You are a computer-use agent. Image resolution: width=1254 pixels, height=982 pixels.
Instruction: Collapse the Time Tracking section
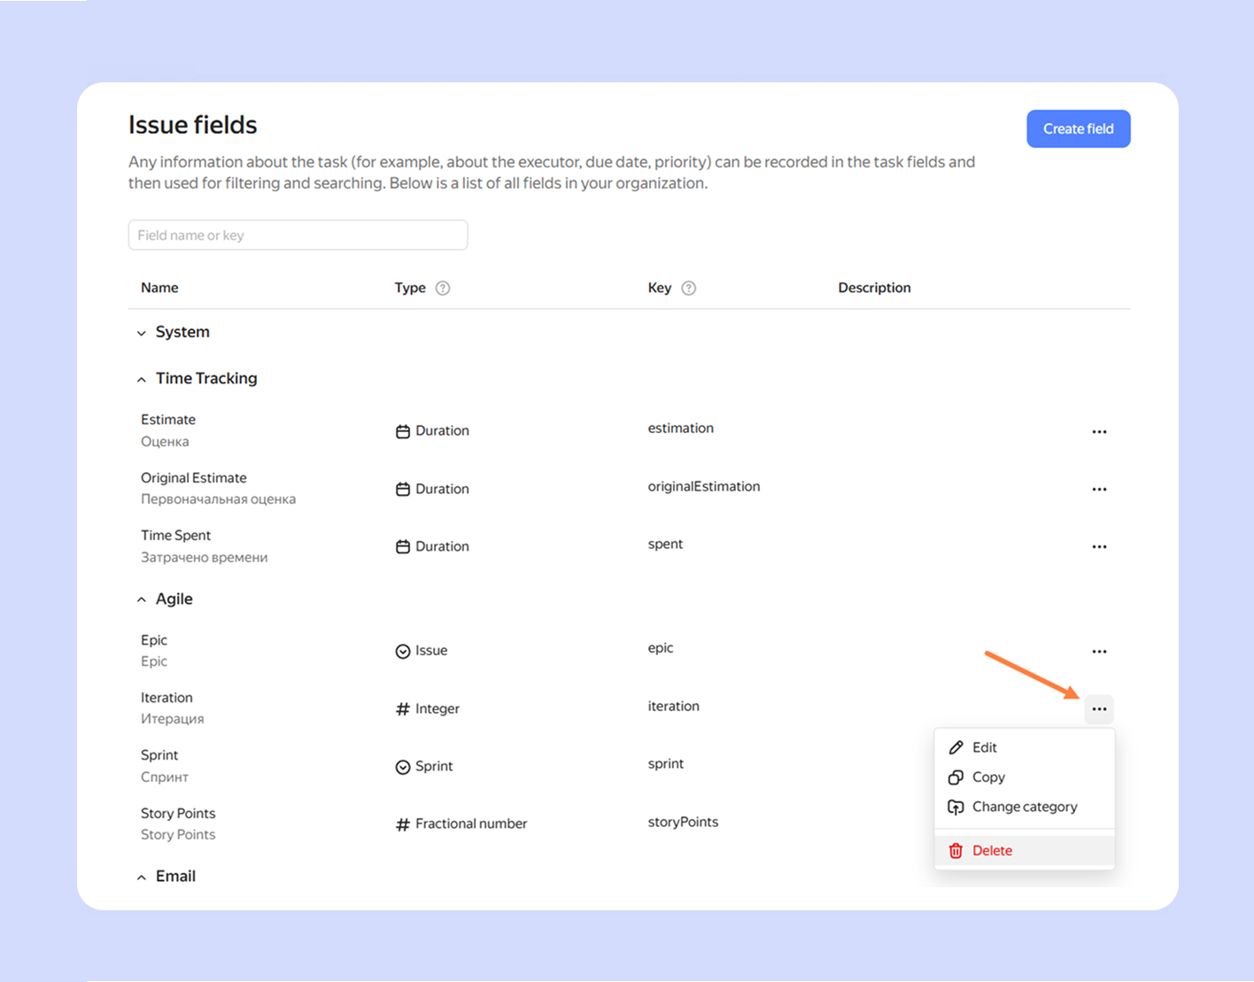[x=142, y=379]
